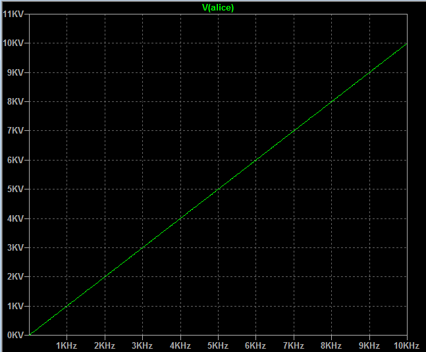Image resolution: width=426 pixels, height=352 pixels.
Task: Click the 9KHz x-axis label
Action: pos(369,345)
